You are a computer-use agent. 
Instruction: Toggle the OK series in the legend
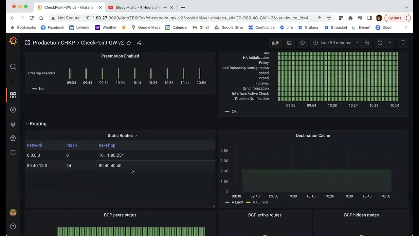234,111
